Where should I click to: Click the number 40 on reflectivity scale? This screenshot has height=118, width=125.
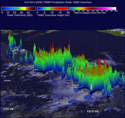28,12
